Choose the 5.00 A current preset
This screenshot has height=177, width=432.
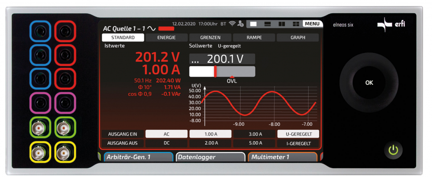254,143
